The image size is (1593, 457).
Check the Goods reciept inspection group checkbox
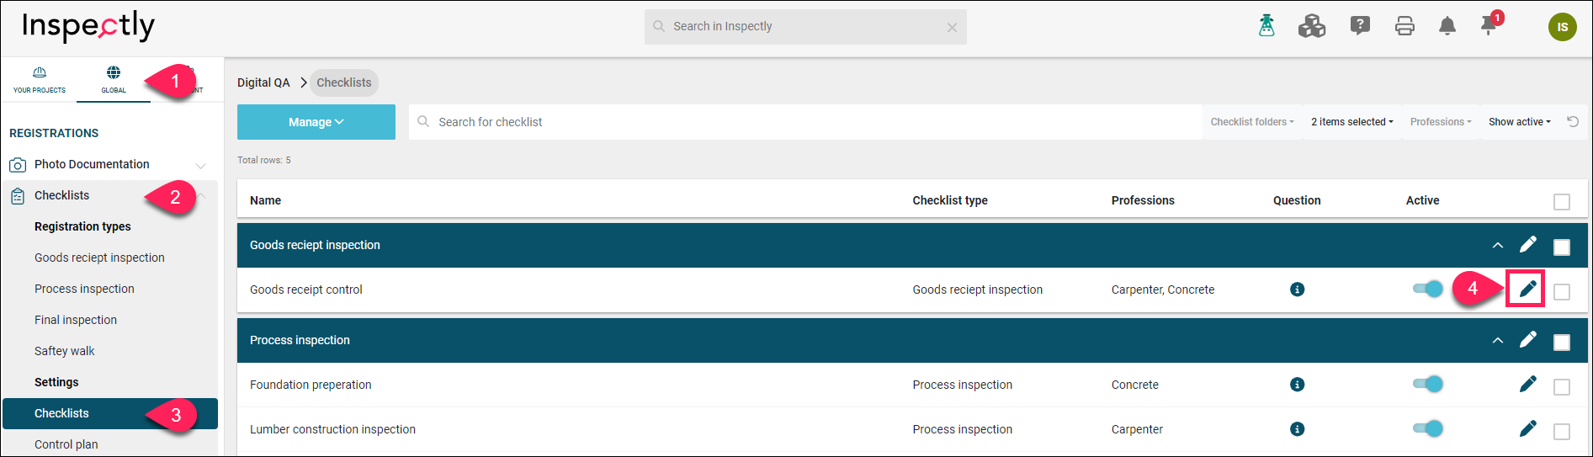click(1562, 247)
